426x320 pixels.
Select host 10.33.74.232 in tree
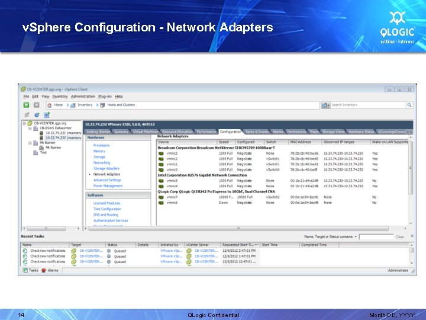tap(63, 138)
